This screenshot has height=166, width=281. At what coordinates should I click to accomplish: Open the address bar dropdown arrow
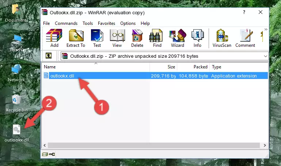265,56
